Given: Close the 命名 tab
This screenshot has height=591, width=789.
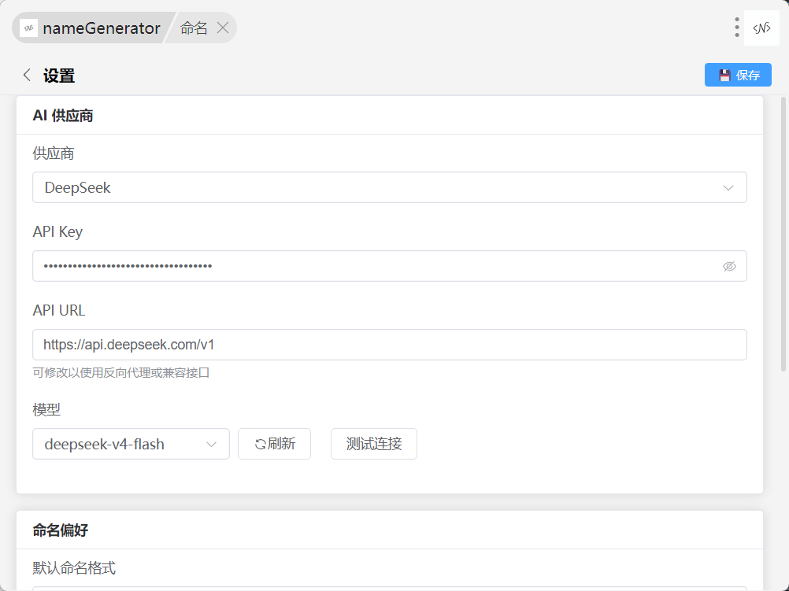Looking at the screenshot, I should tap(222, 28).
